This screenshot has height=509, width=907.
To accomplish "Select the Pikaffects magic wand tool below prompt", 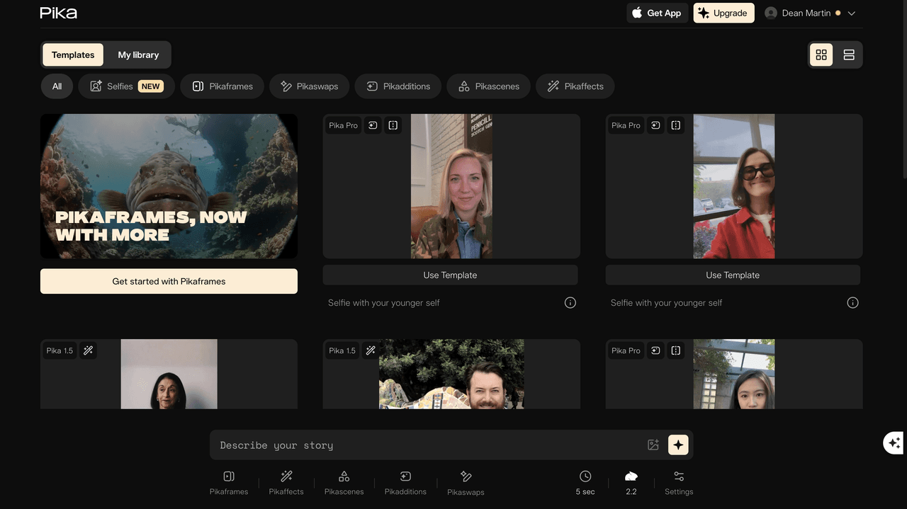I will coord(286,482).
